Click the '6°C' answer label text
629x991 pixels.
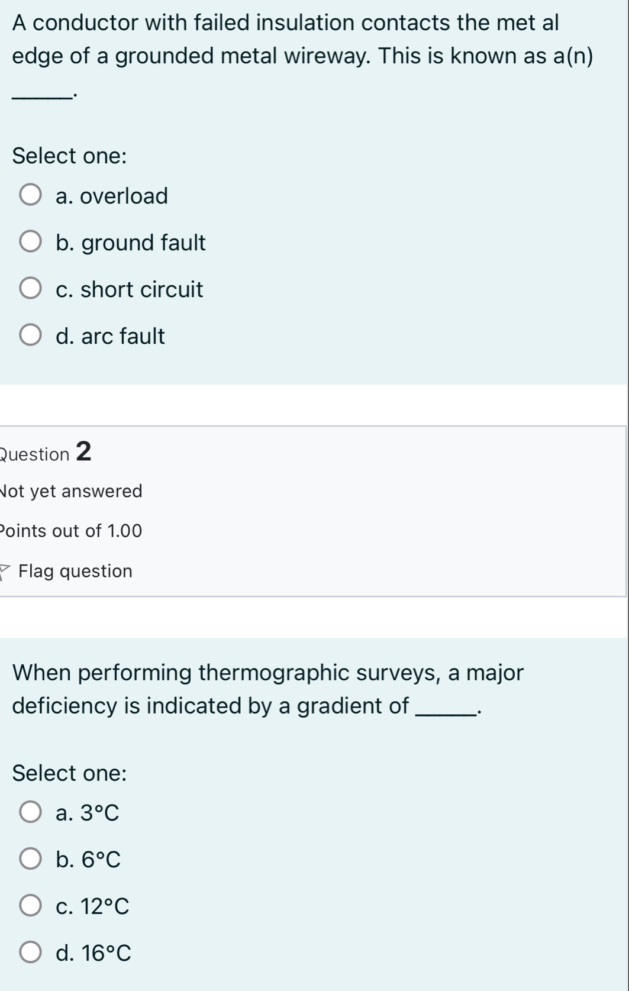[x=101, y=860]
